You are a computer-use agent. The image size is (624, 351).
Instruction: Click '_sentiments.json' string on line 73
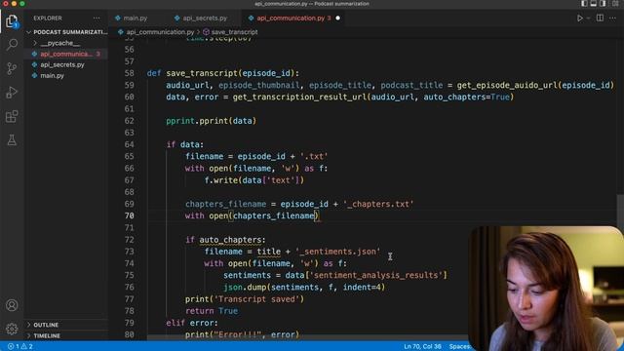pos(337,252)
